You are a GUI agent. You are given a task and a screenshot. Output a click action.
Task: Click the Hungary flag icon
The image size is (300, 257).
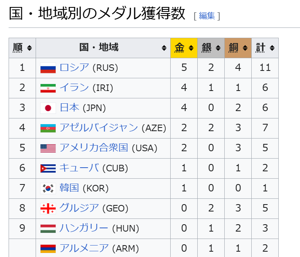coord(48,229)
